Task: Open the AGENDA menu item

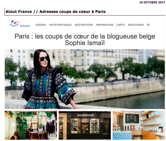Action: (x=41, y=25)
